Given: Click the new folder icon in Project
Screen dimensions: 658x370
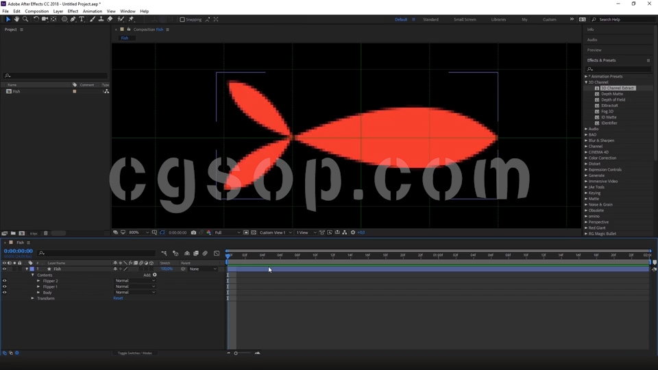Looking at the screenshot, I should pyautogui.click(x=14, y=233).
